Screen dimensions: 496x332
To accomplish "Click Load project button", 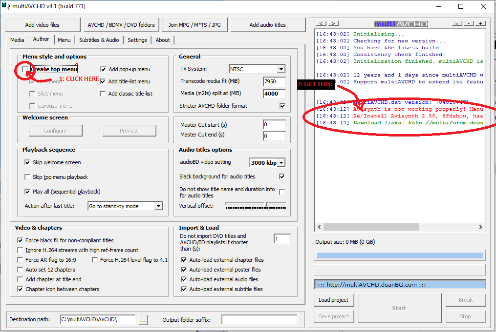I will pos(333,300).
